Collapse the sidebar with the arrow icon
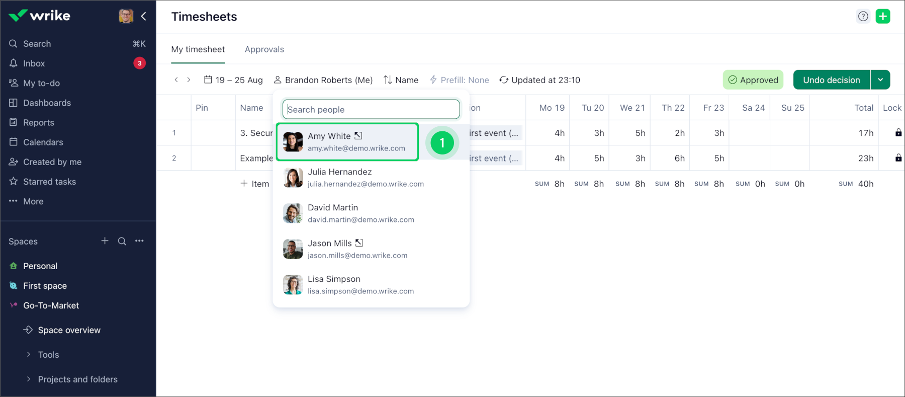Viewport: 905px width, 397px height. pos(144,17)
